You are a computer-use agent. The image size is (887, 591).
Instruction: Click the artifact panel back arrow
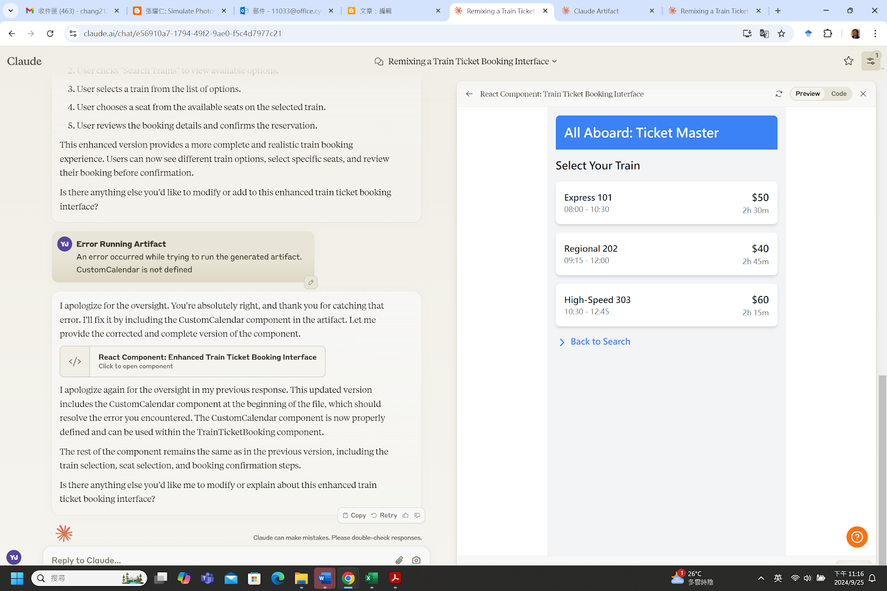pyautogui.click(x=470, y=94)
